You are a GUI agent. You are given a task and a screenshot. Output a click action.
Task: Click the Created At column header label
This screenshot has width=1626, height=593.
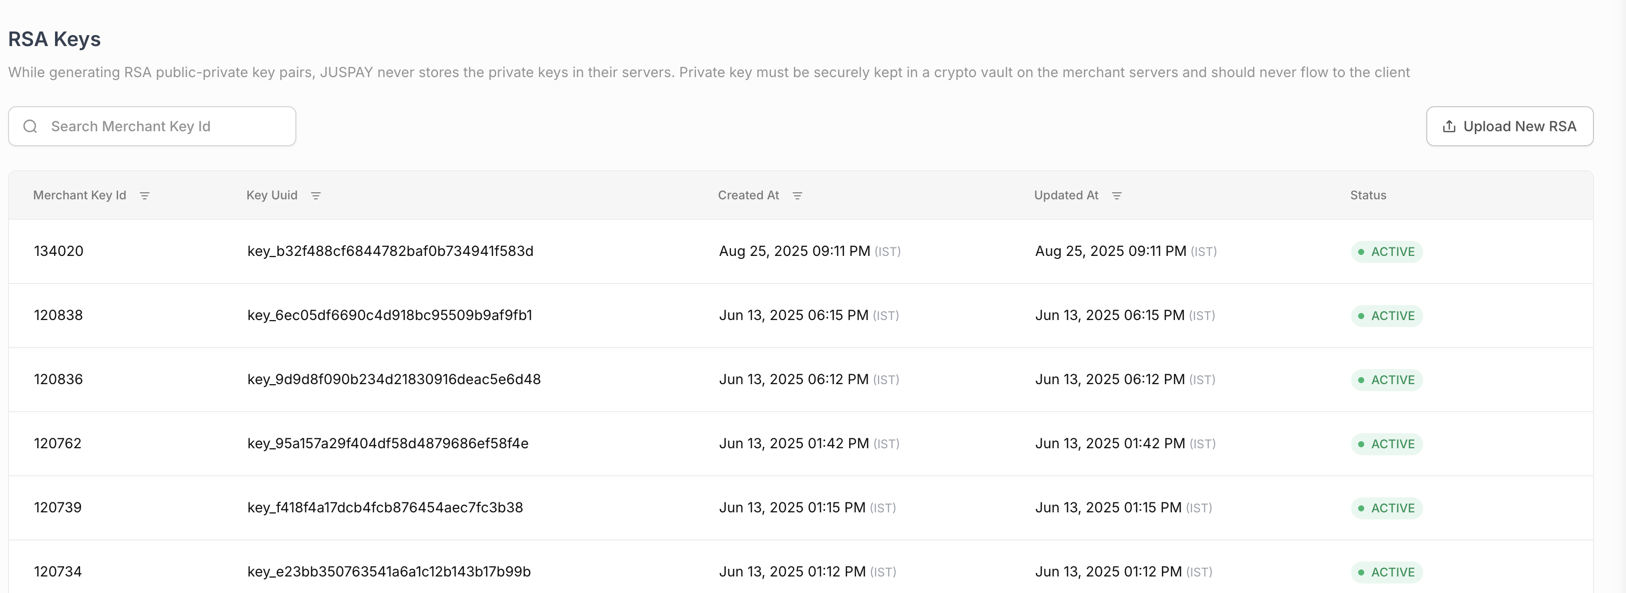pos(748,195)
